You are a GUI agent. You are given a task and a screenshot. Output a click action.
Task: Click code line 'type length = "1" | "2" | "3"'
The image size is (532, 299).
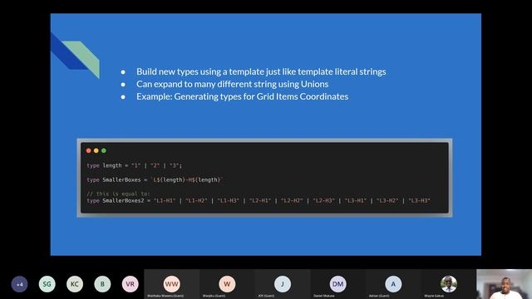click(x=135, y=165)
